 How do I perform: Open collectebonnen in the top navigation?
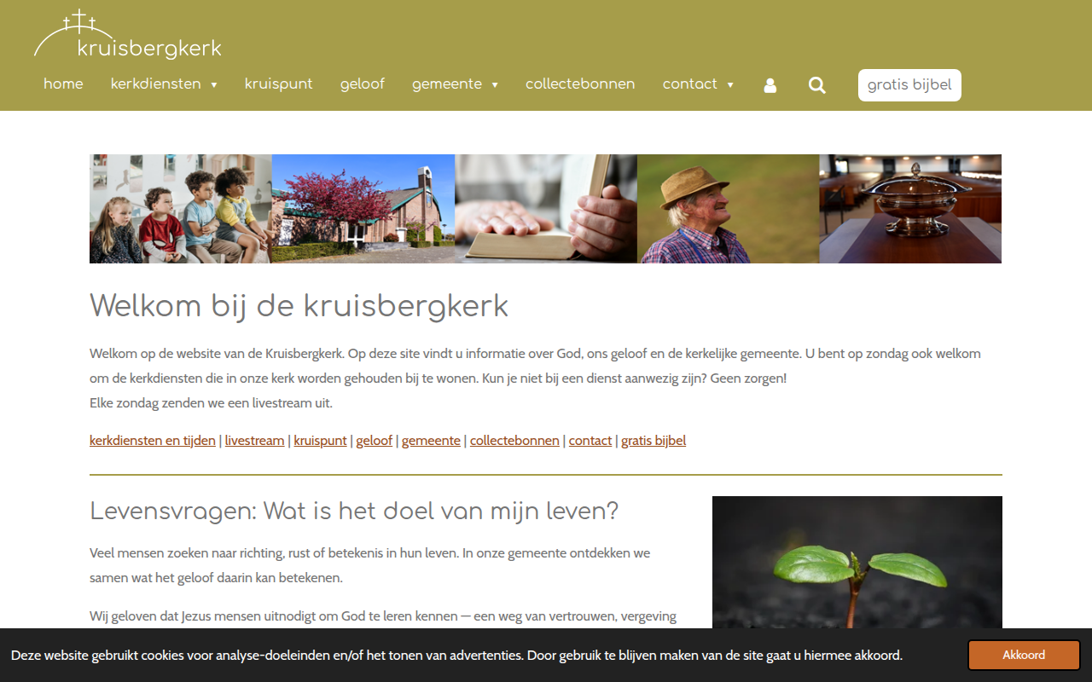[x=580, y=84]
